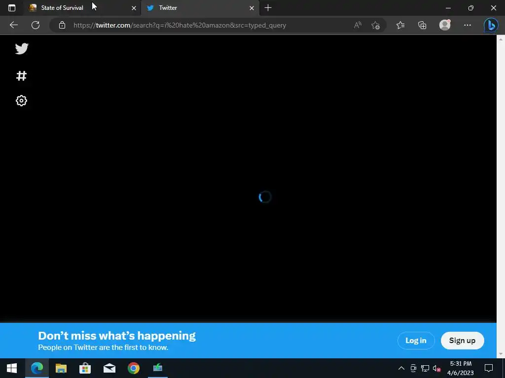Screen dimensions: 505x378
Task: Show hidden system tray icons
Action: (x=401, y=368)
